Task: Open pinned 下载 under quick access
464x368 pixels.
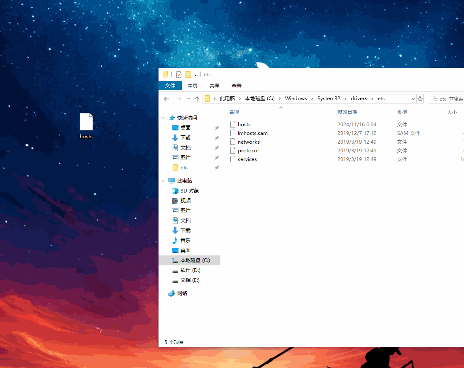Action: (x=186, y=138)
